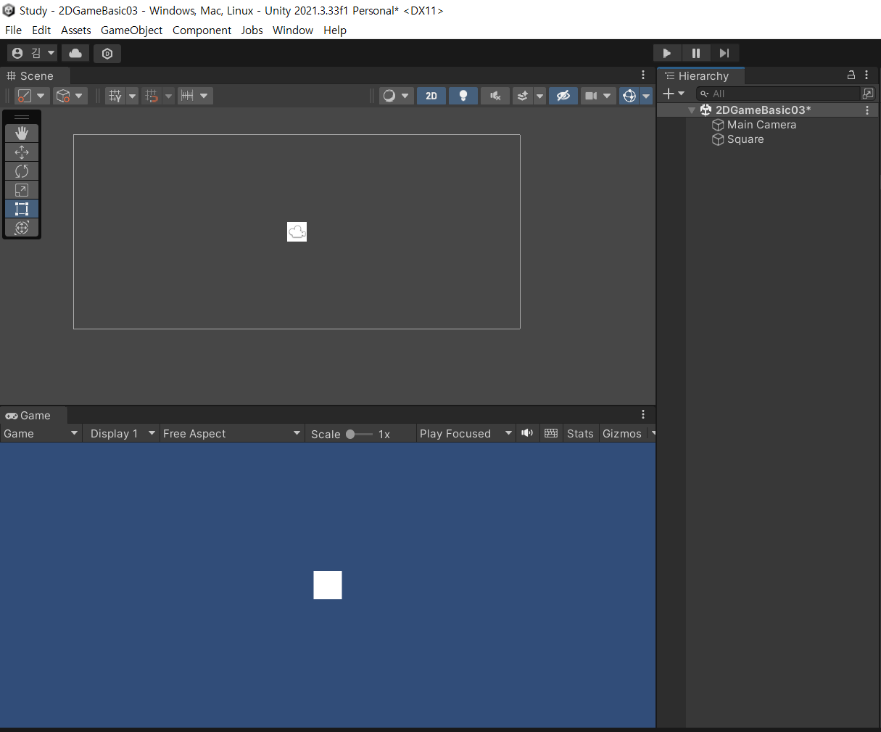Toggle 2D view mode
Viewport: 881px width, 732px height.
(x=431, y=96)
